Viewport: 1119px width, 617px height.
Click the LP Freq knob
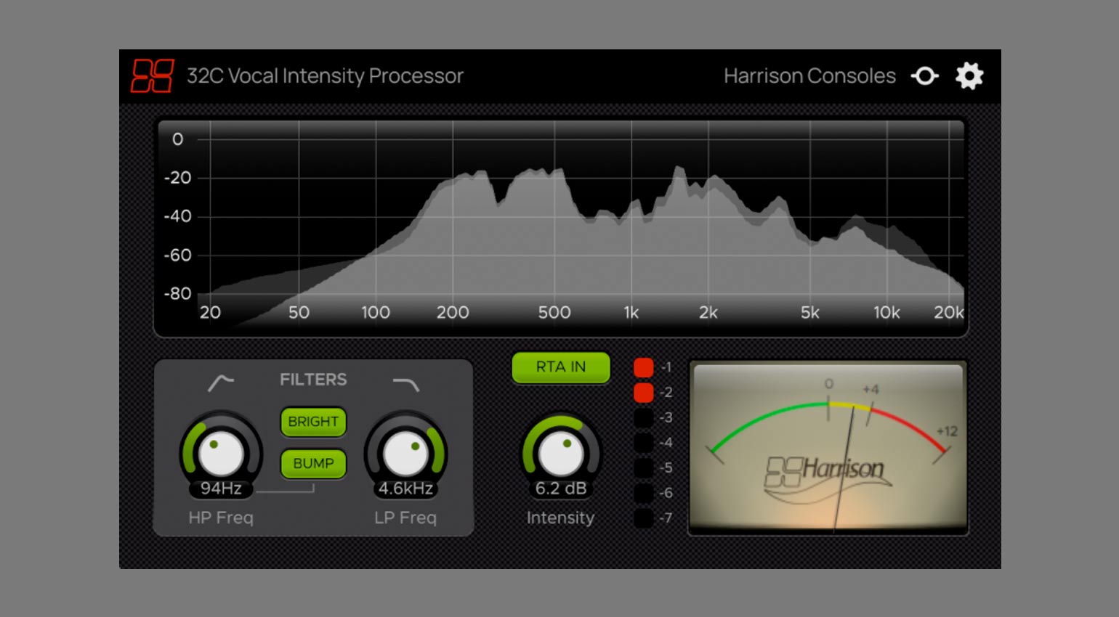406,451
